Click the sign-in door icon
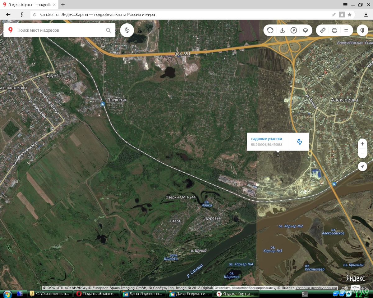The height and width of the screenshot is (298, 373). click(362, 30)
